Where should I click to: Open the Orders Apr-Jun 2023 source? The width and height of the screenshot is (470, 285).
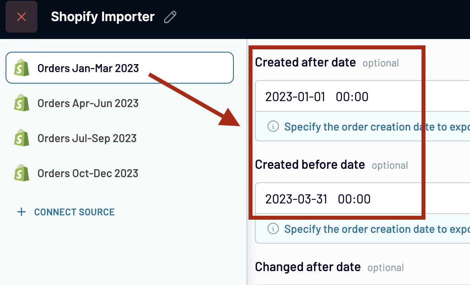(88, 103)
